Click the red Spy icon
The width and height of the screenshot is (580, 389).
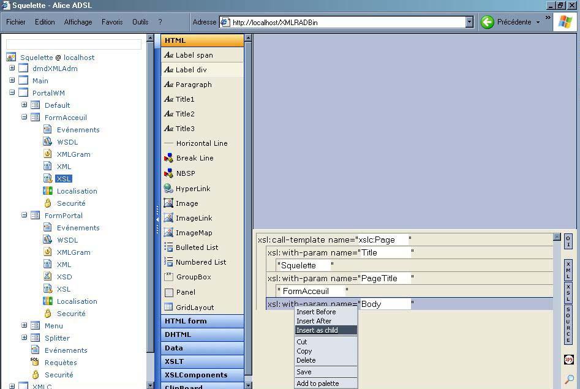pyautogui.click(x=568, y=360)
